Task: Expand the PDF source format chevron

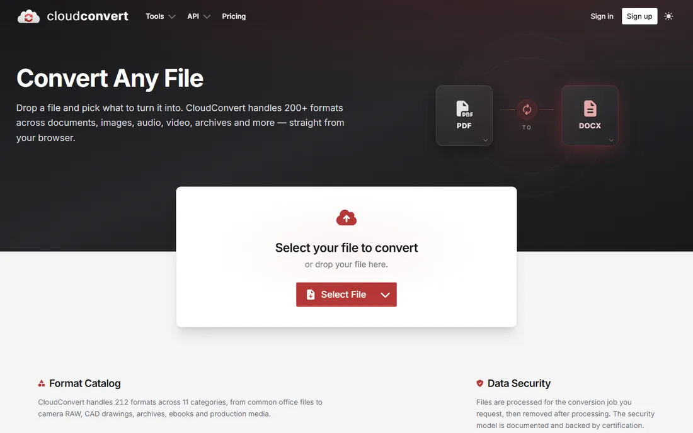Action: tap(485, 140)
